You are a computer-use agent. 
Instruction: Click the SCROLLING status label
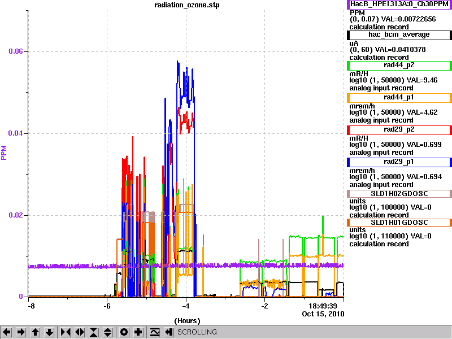click(x=197, y=332)
